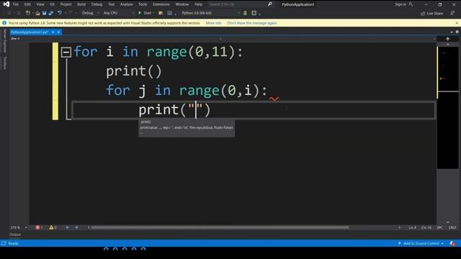The height and width of the screenshot is (259, 461).
Task: Click the interactive window icon beside the folder
Action: pos(170,13)
